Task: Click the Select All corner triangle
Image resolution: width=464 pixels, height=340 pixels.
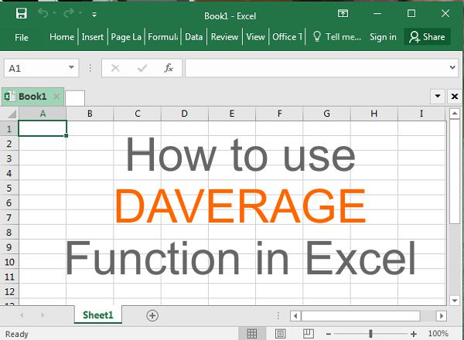Action: point(10,114)
